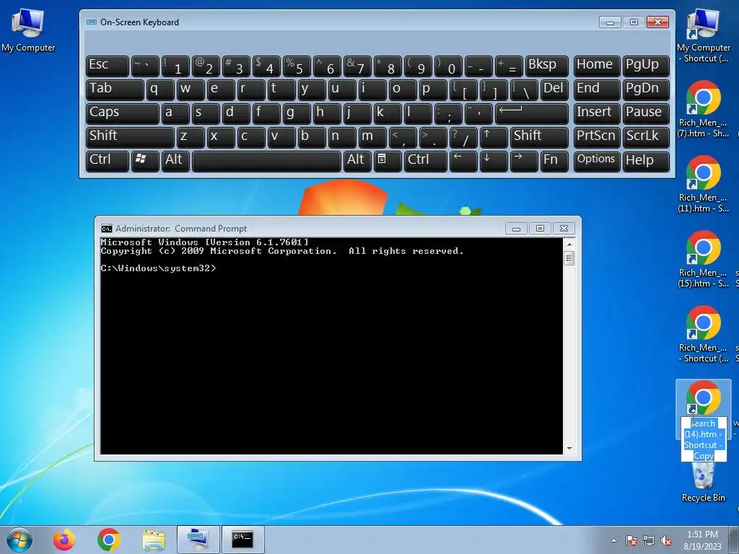Click the up arrow key on keyboard
The image size is (739, 554).
(x=494, y=137)
